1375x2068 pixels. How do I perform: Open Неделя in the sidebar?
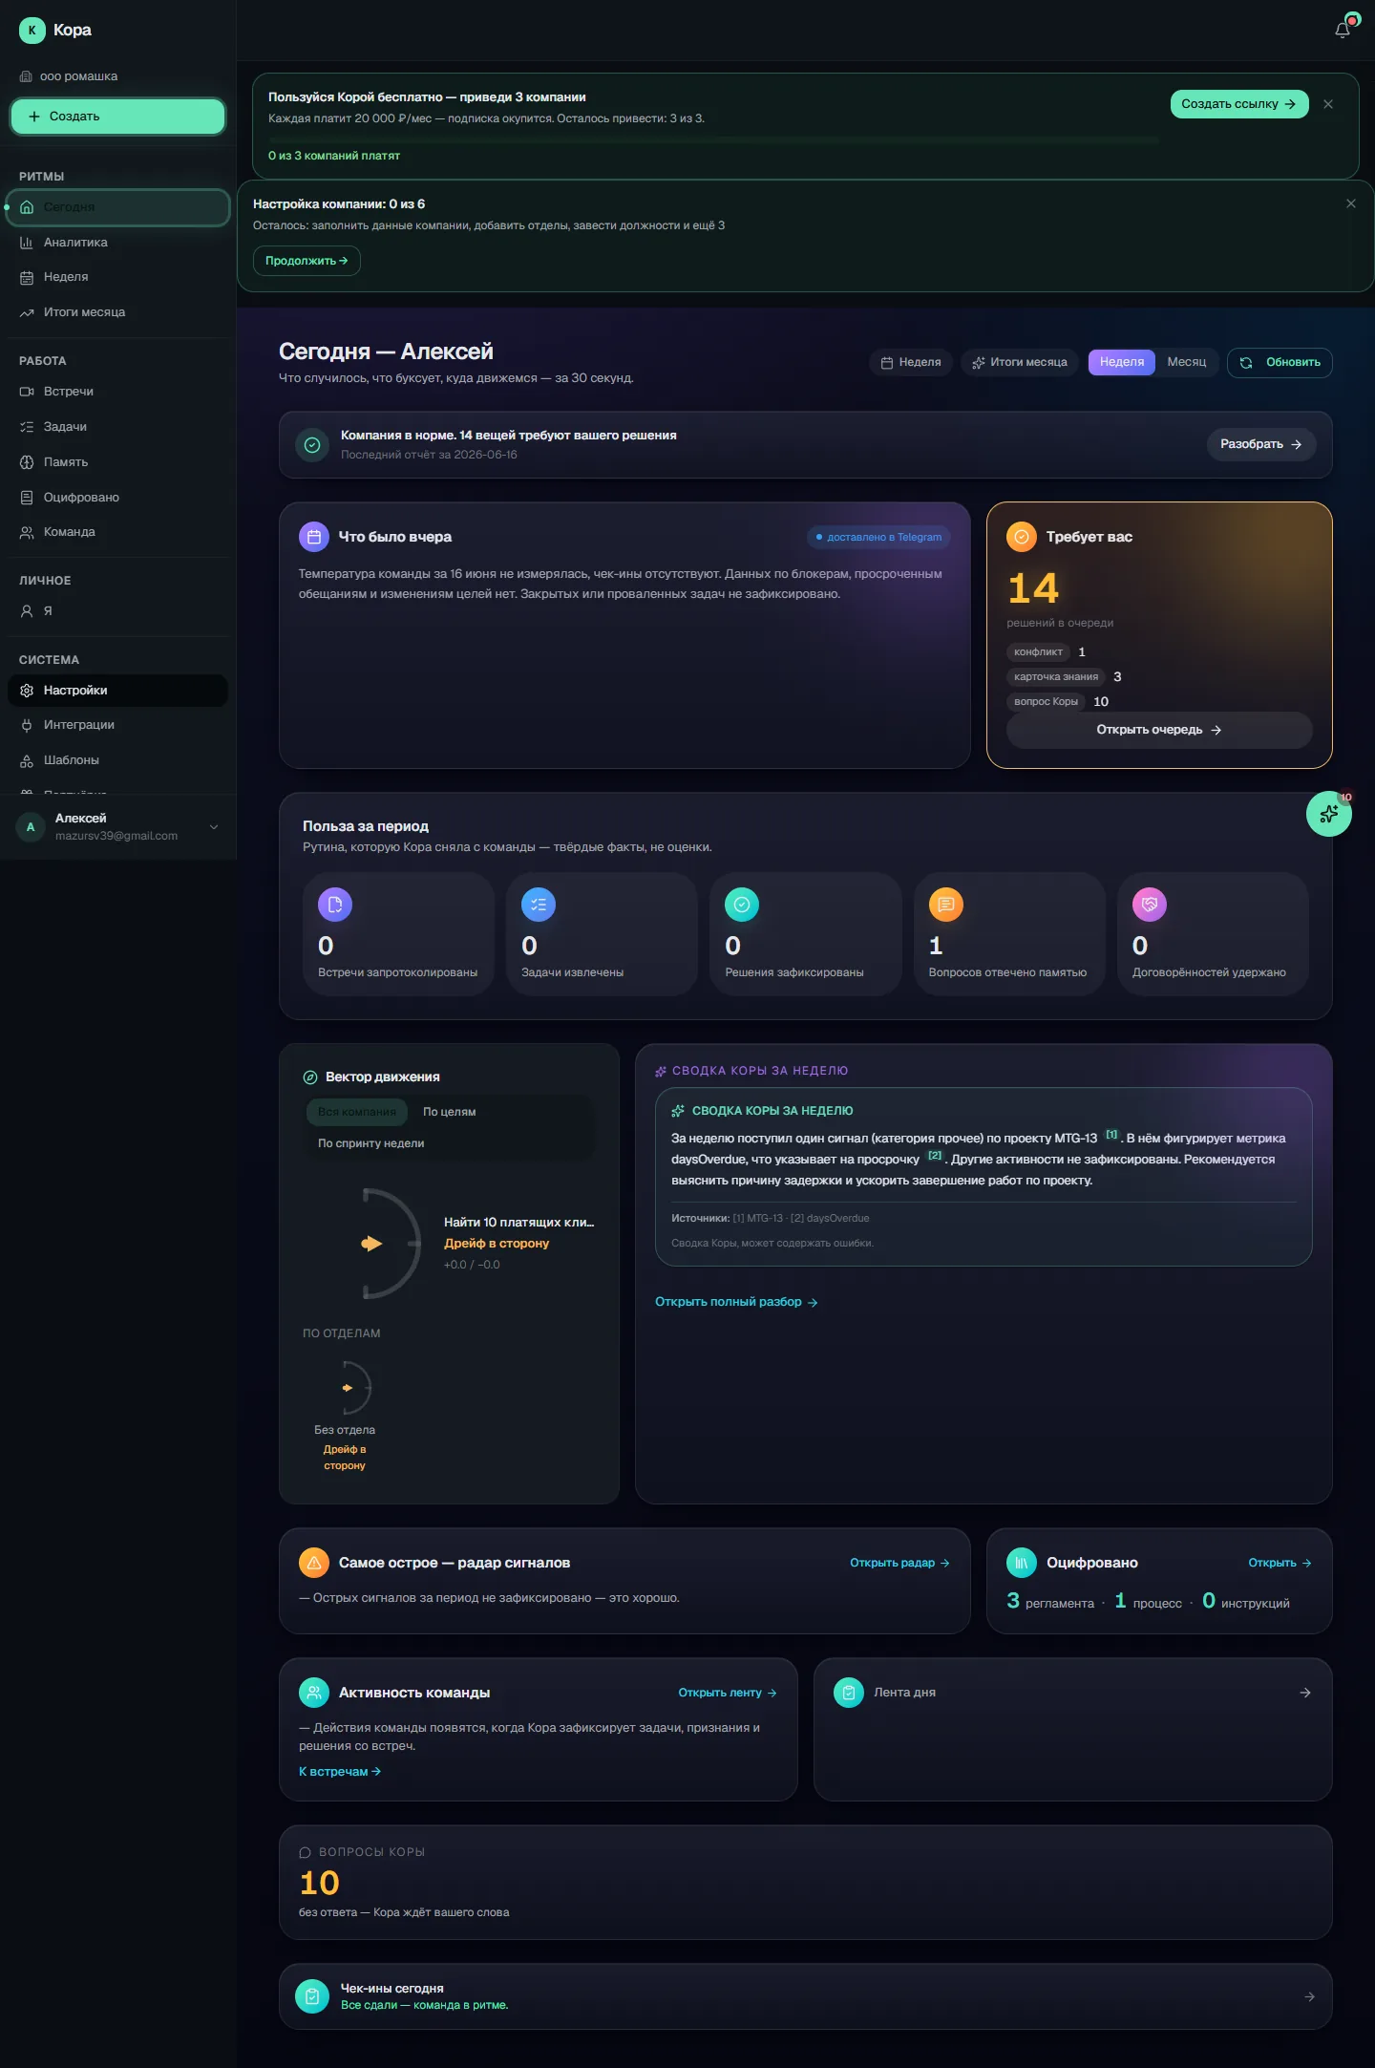pos(118,277)
